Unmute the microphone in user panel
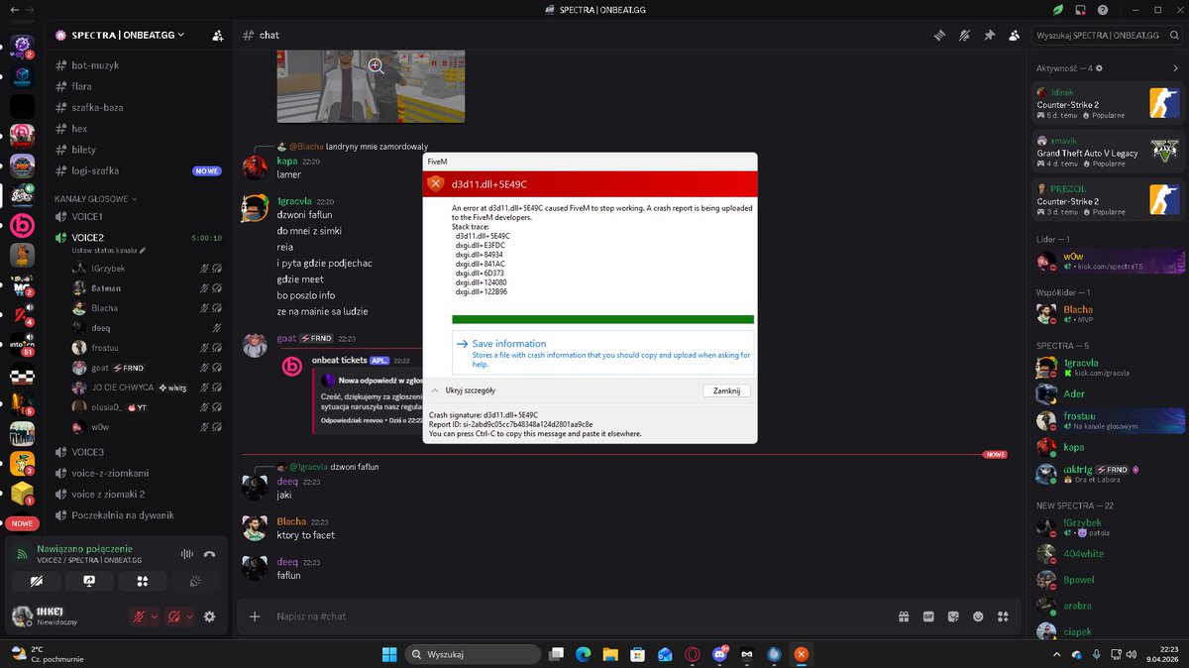This screenshot has height=668, width=1189. click(139, 616)
